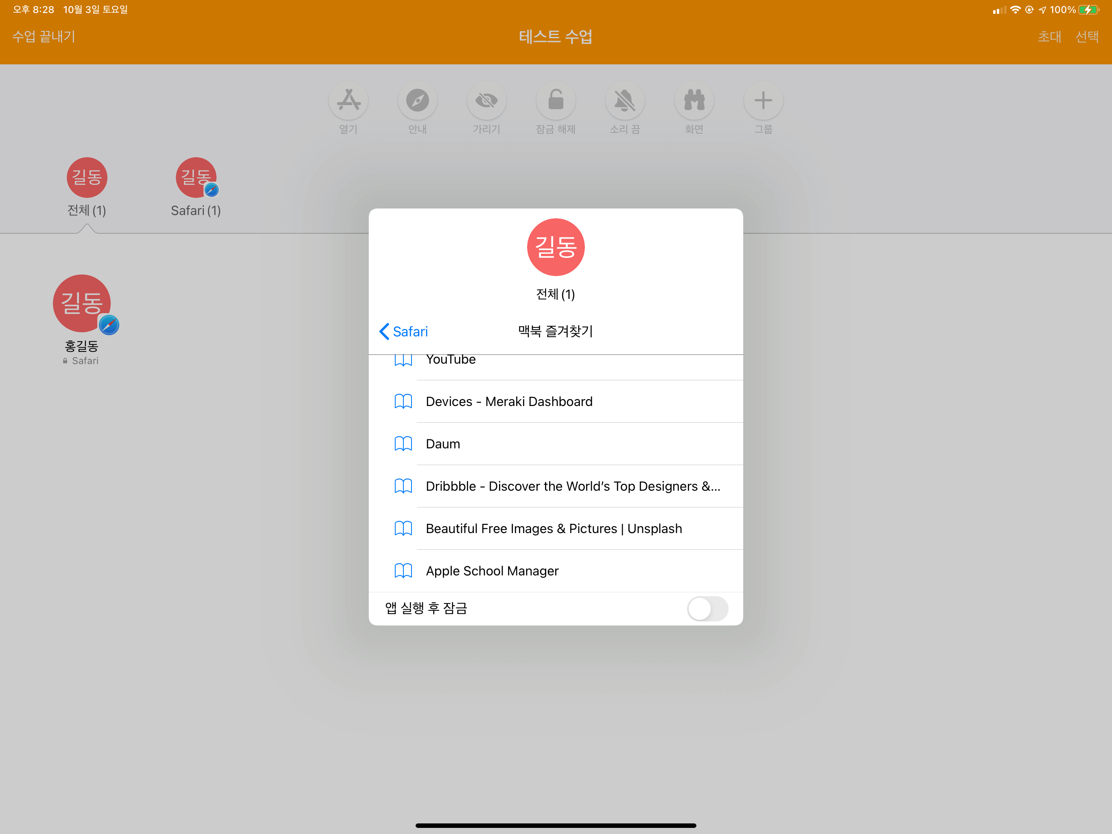Toggle the 앱 실행 후 잠금 switch

[707, 609]
